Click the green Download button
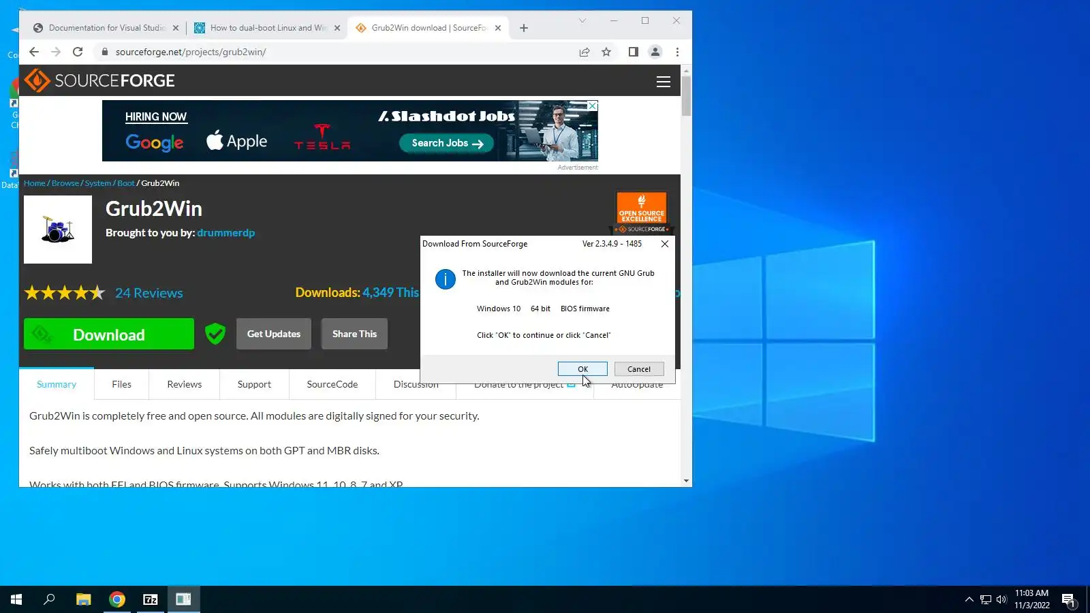 pos(109,334)
